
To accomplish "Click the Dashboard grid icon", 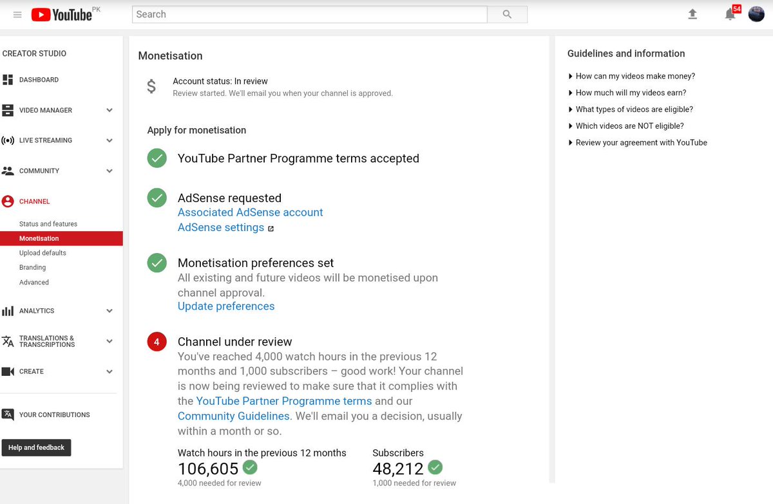I will pos(8,80).
